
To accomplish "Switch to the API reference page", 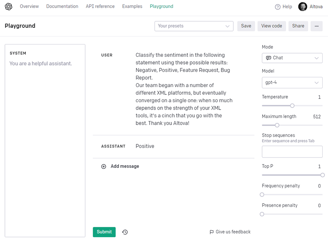I will (100, 6).
